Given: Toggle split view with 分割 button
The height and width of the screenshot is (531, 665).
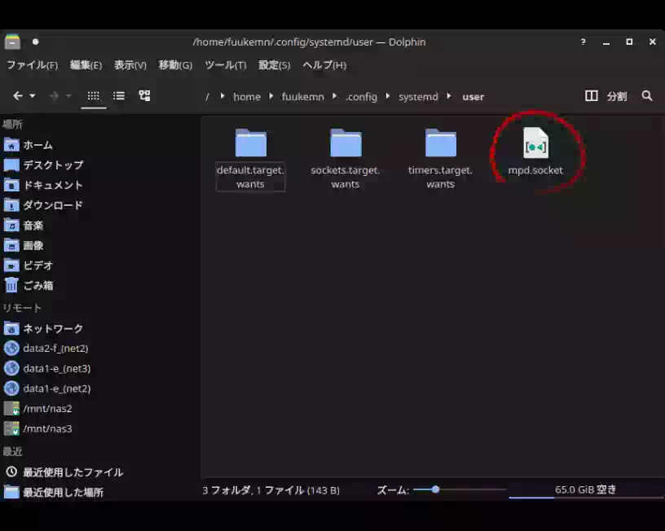Looking at the screenshot, I should tap(606, 96).
